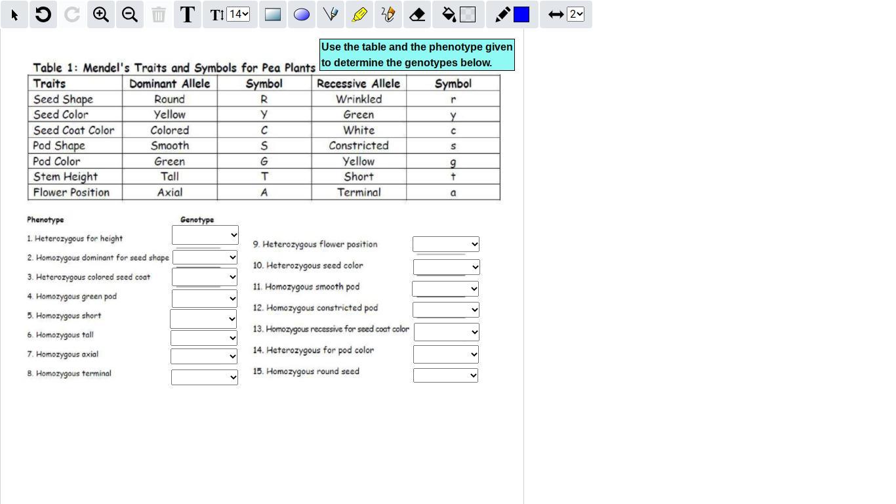Screen dimensions: 896x504
Task: Click the "Terminal" recessive allele cell
Action: (359, 192)
